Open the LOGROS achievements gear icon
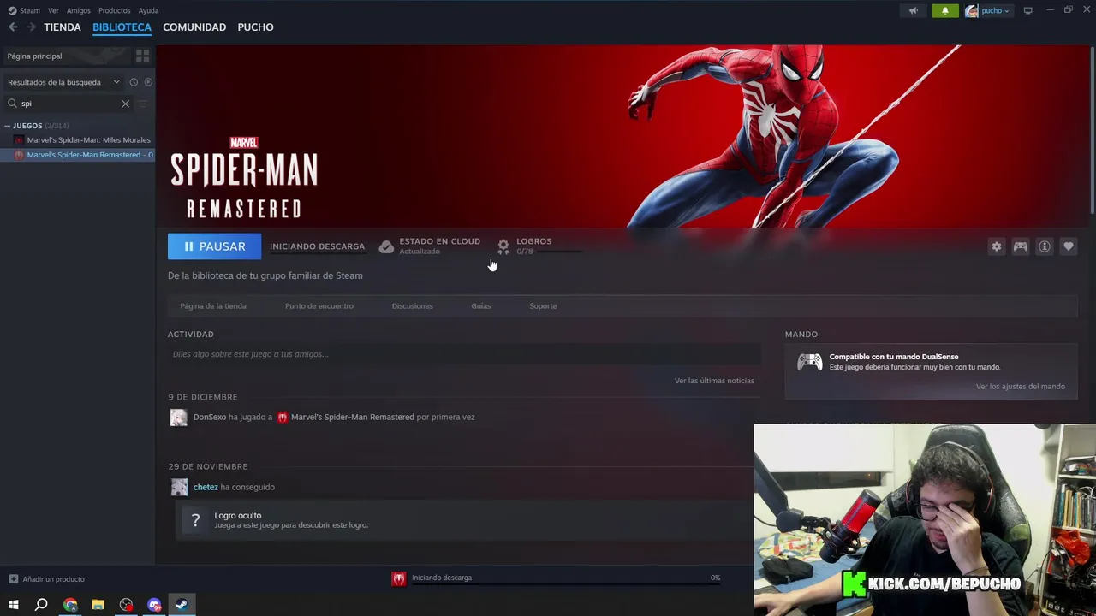This screenshot has height=616, width=1096. (503, 246)
